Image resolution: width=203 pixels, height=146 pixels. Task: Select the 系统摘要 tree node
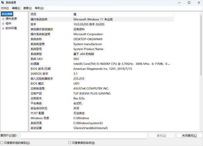(x=7, y=14)
